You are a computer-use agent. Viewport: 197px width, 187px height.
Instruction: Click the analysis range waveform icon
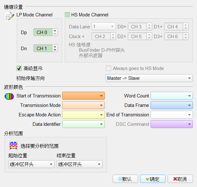[13, 146]
